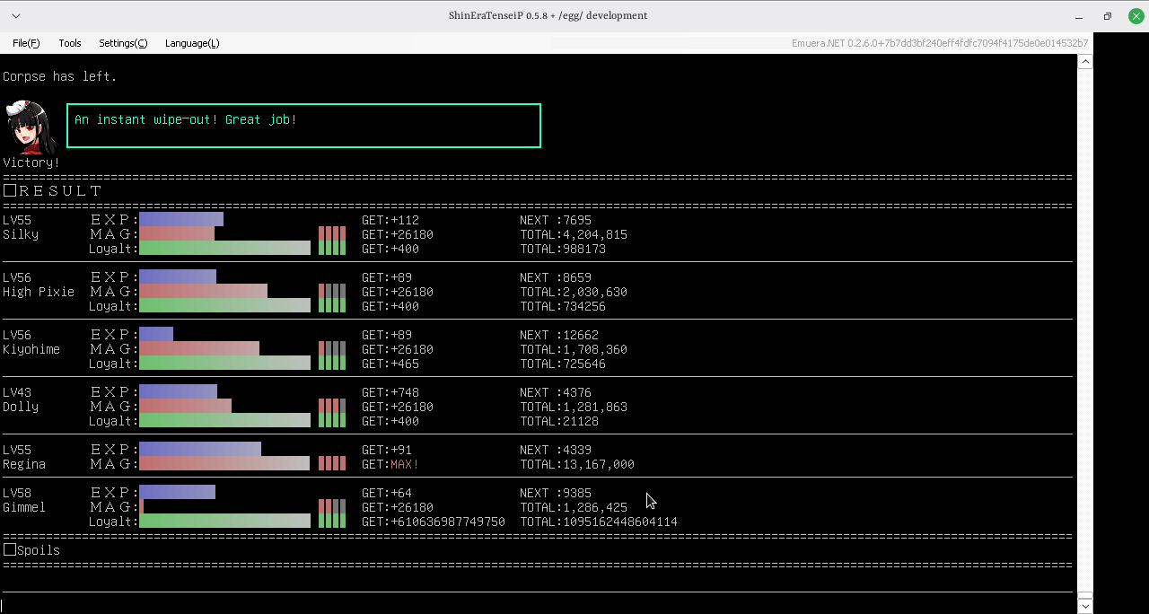
Task: Open the Language(L) menu
Action: tap(192, 43)
